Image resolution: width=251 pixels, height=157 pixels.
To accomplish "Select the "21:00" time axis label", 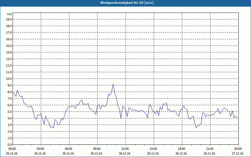I will 210,149.
